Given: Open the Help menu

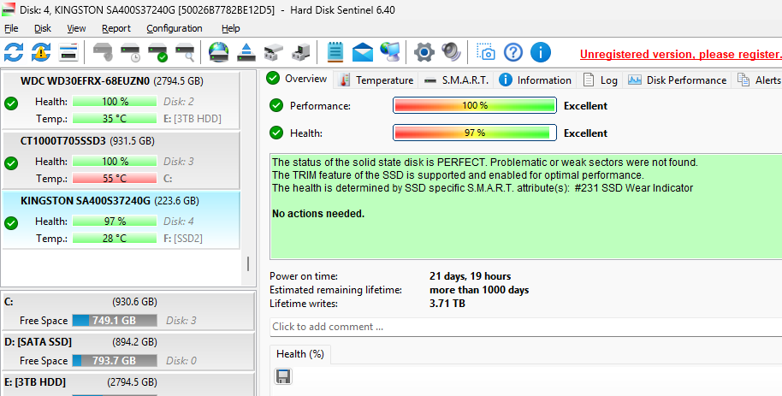Looking at the screenshot, I should coord(230,28).
